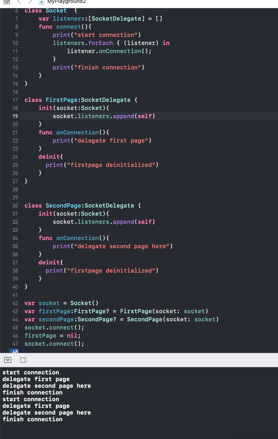
Task: Click first console "delegate second page here" line
Action: [x=47, y=386]
